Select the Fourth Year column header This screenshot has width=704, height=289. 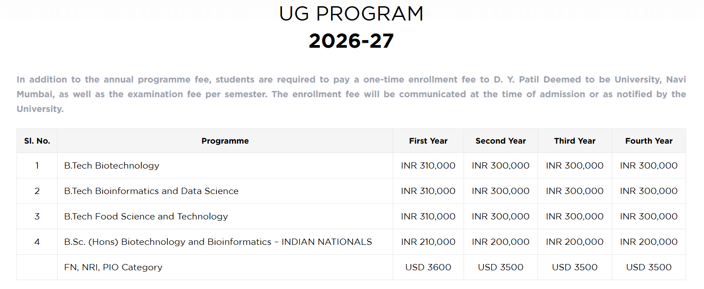(649, 141)
